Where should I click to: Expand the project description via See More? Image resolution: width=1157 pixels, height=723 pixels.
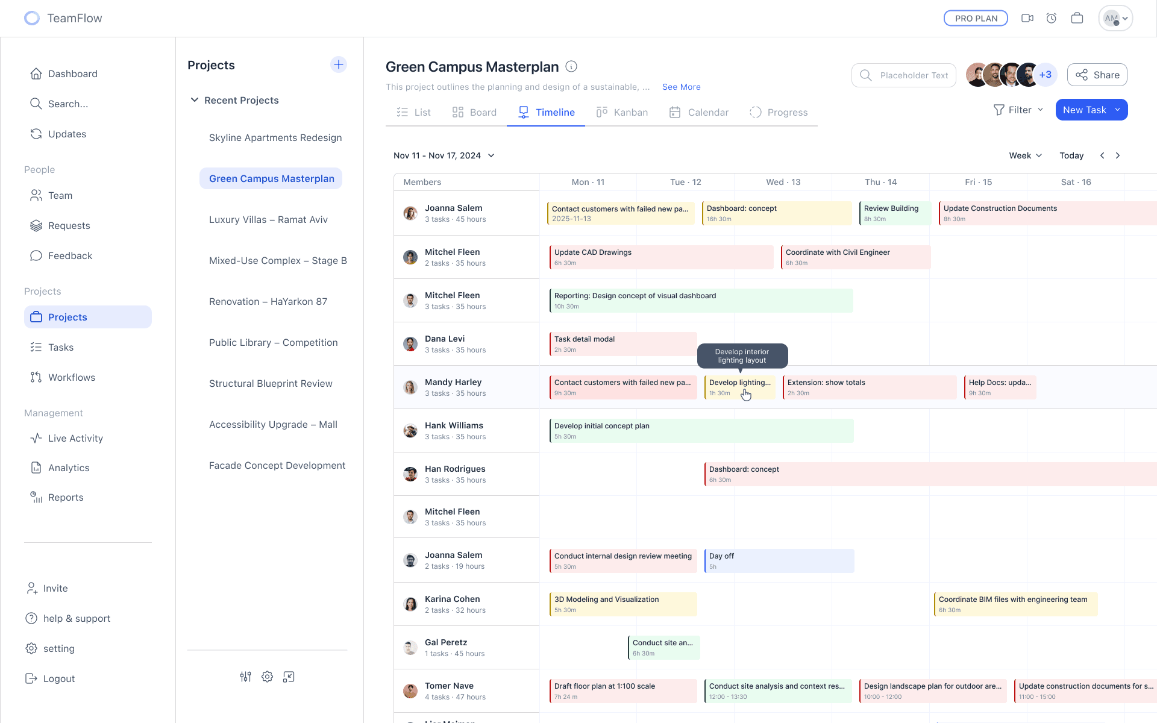(x=681, y=87)
